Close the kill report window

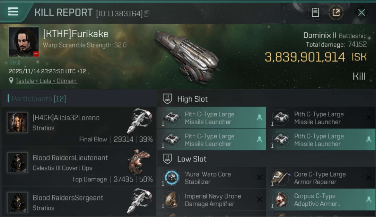point(362,12)
